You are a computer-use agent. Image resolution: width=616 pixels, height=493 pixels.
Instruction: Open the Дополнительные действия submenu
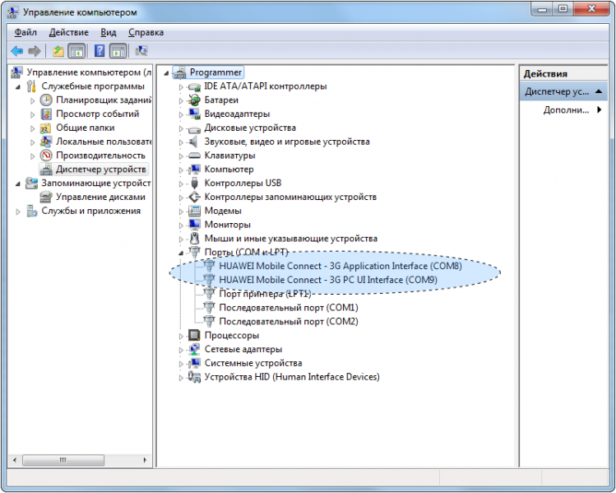572,110
